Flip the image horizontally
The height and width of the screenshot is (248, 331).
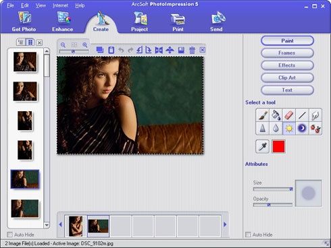click(x=159, y=50)
